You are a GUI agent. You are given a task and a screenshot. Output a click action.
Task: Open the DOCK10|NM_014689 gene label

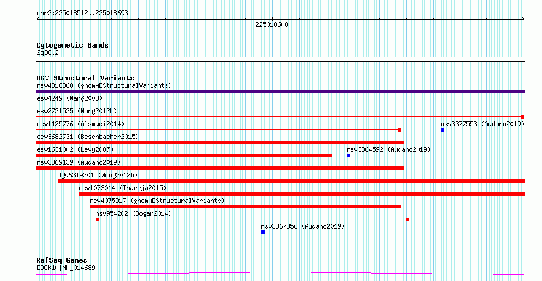(x=66, y=268)
